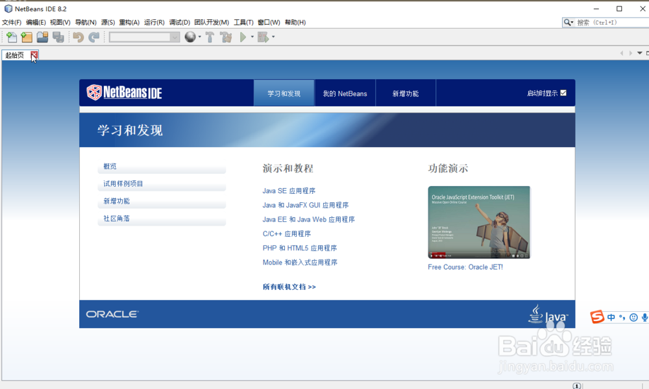Screen dimensions: 649x389
Task: Click the Undo arrow icon
Action: (x=79, y=37)
